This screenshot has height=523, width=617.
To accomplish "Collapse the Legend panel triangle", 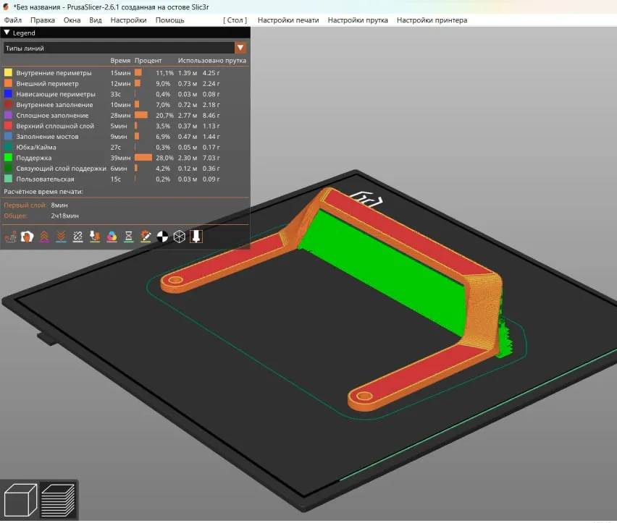I will pyautogui.click(x=7, y=33).
